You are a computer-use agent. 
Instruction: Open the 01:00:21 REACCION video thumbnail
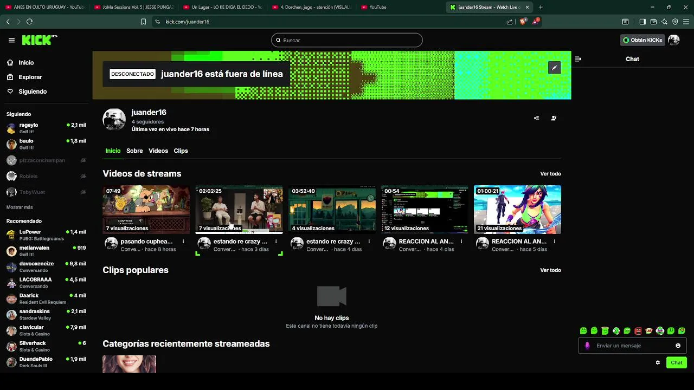pyautogui.click(x=517, y=210)
